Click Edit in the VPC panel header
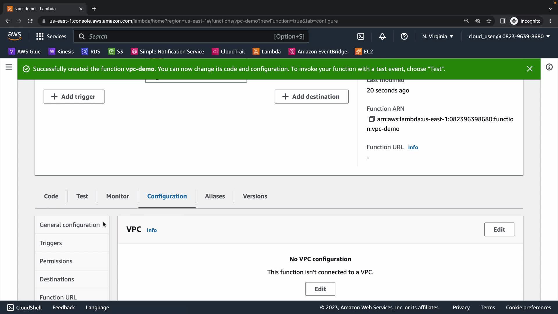This screenshot has height=314, width=558. pos(499,229)
